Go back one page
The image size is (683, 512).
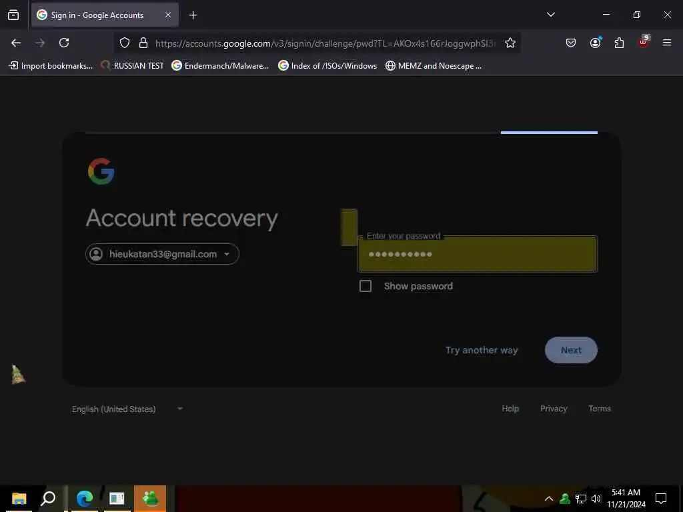16,43
